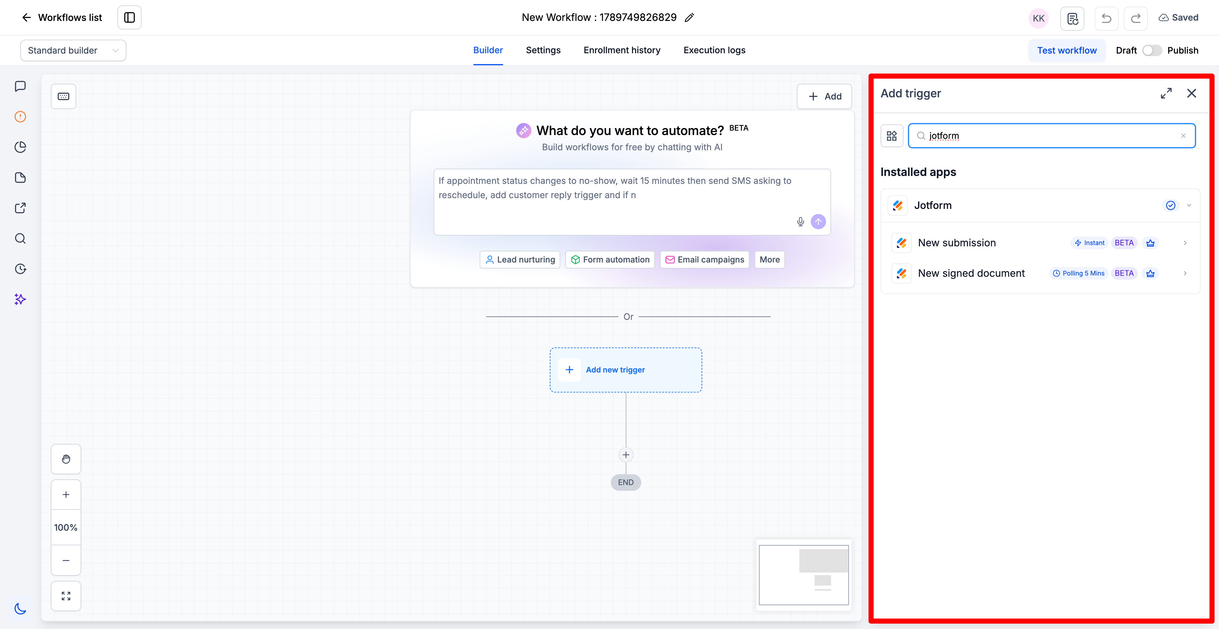The image size is (1219, 629).
Task: Open the app categories grid icon
Action: tap(891, 136)
